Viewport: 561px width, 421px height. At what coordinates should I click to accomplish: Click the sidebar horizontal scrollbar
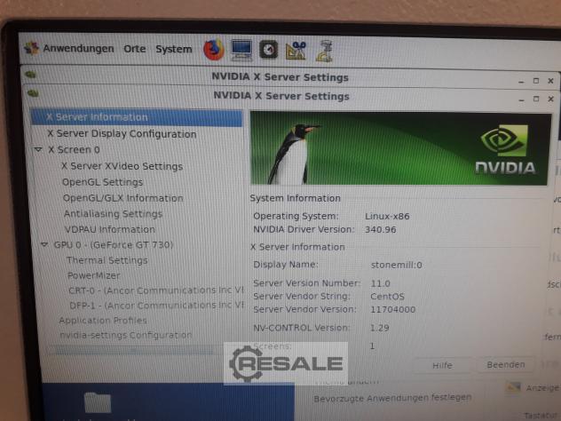(x=135, y=350)
